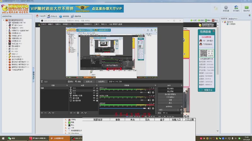Screen dimensions: 252x141
Task: Open 麦克风/Aux channel gear settings
Action: (153, 92)
